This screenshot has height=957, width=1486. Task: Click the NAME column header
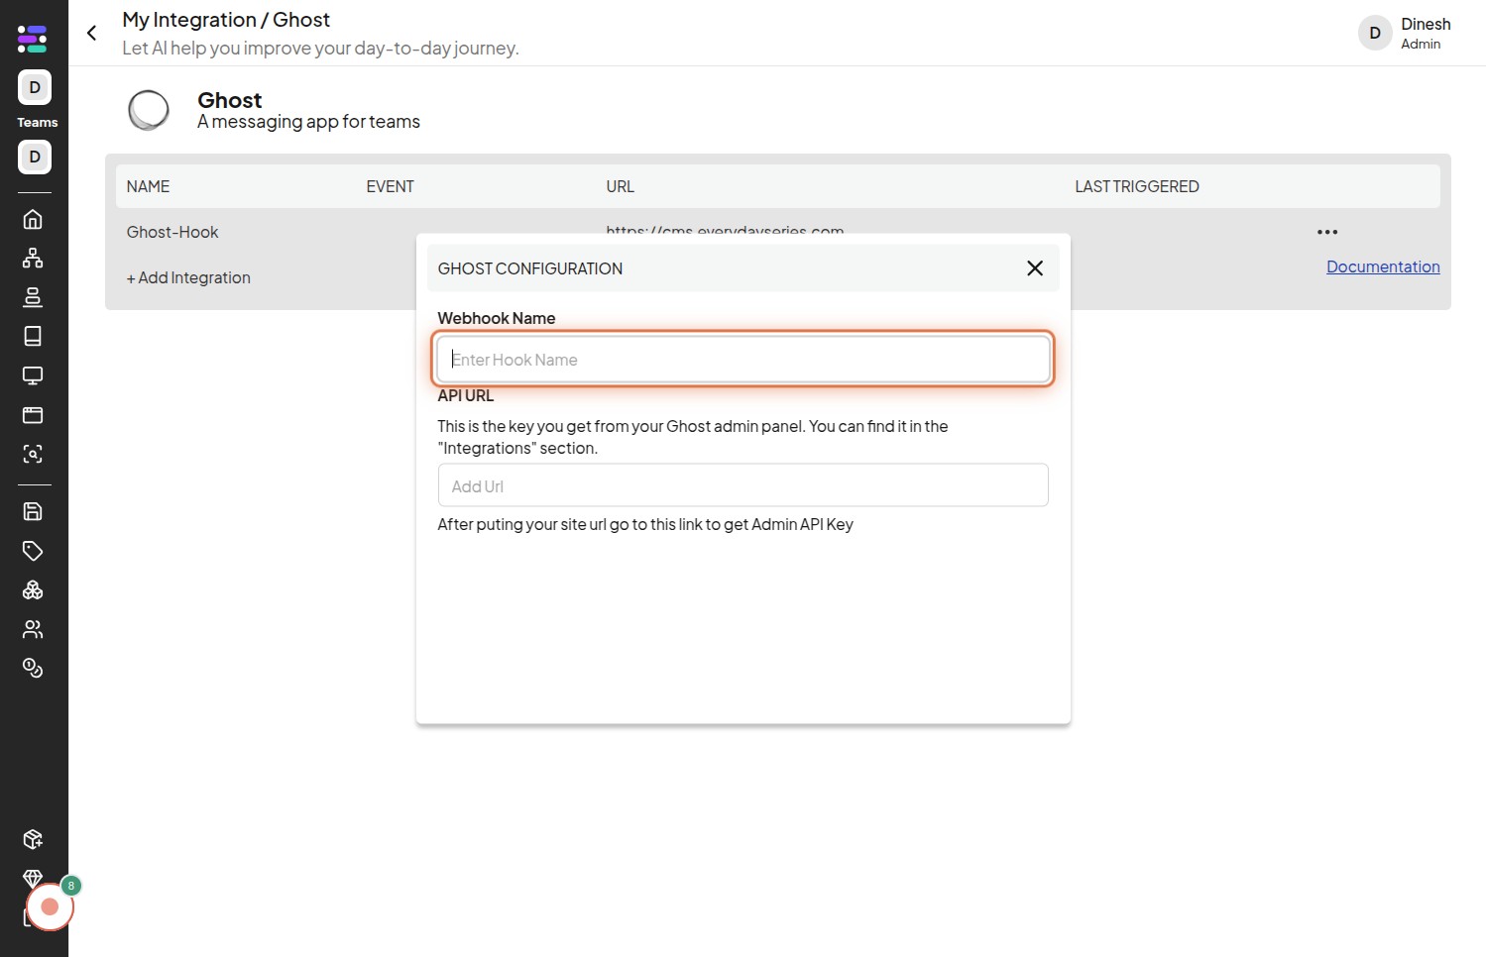coord(148,186)
